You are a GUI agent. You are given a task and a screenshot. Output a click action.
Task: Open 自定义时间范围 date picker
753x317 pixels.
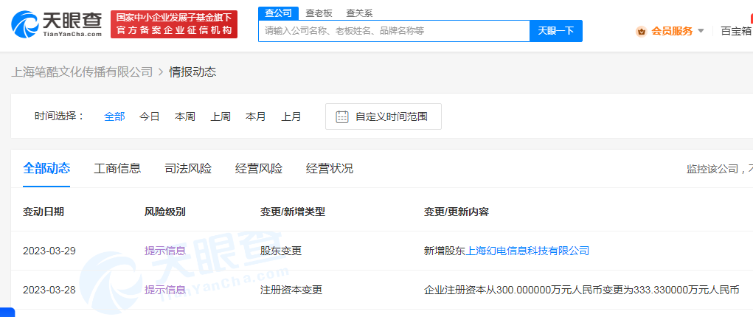click(x=384, y=116)
